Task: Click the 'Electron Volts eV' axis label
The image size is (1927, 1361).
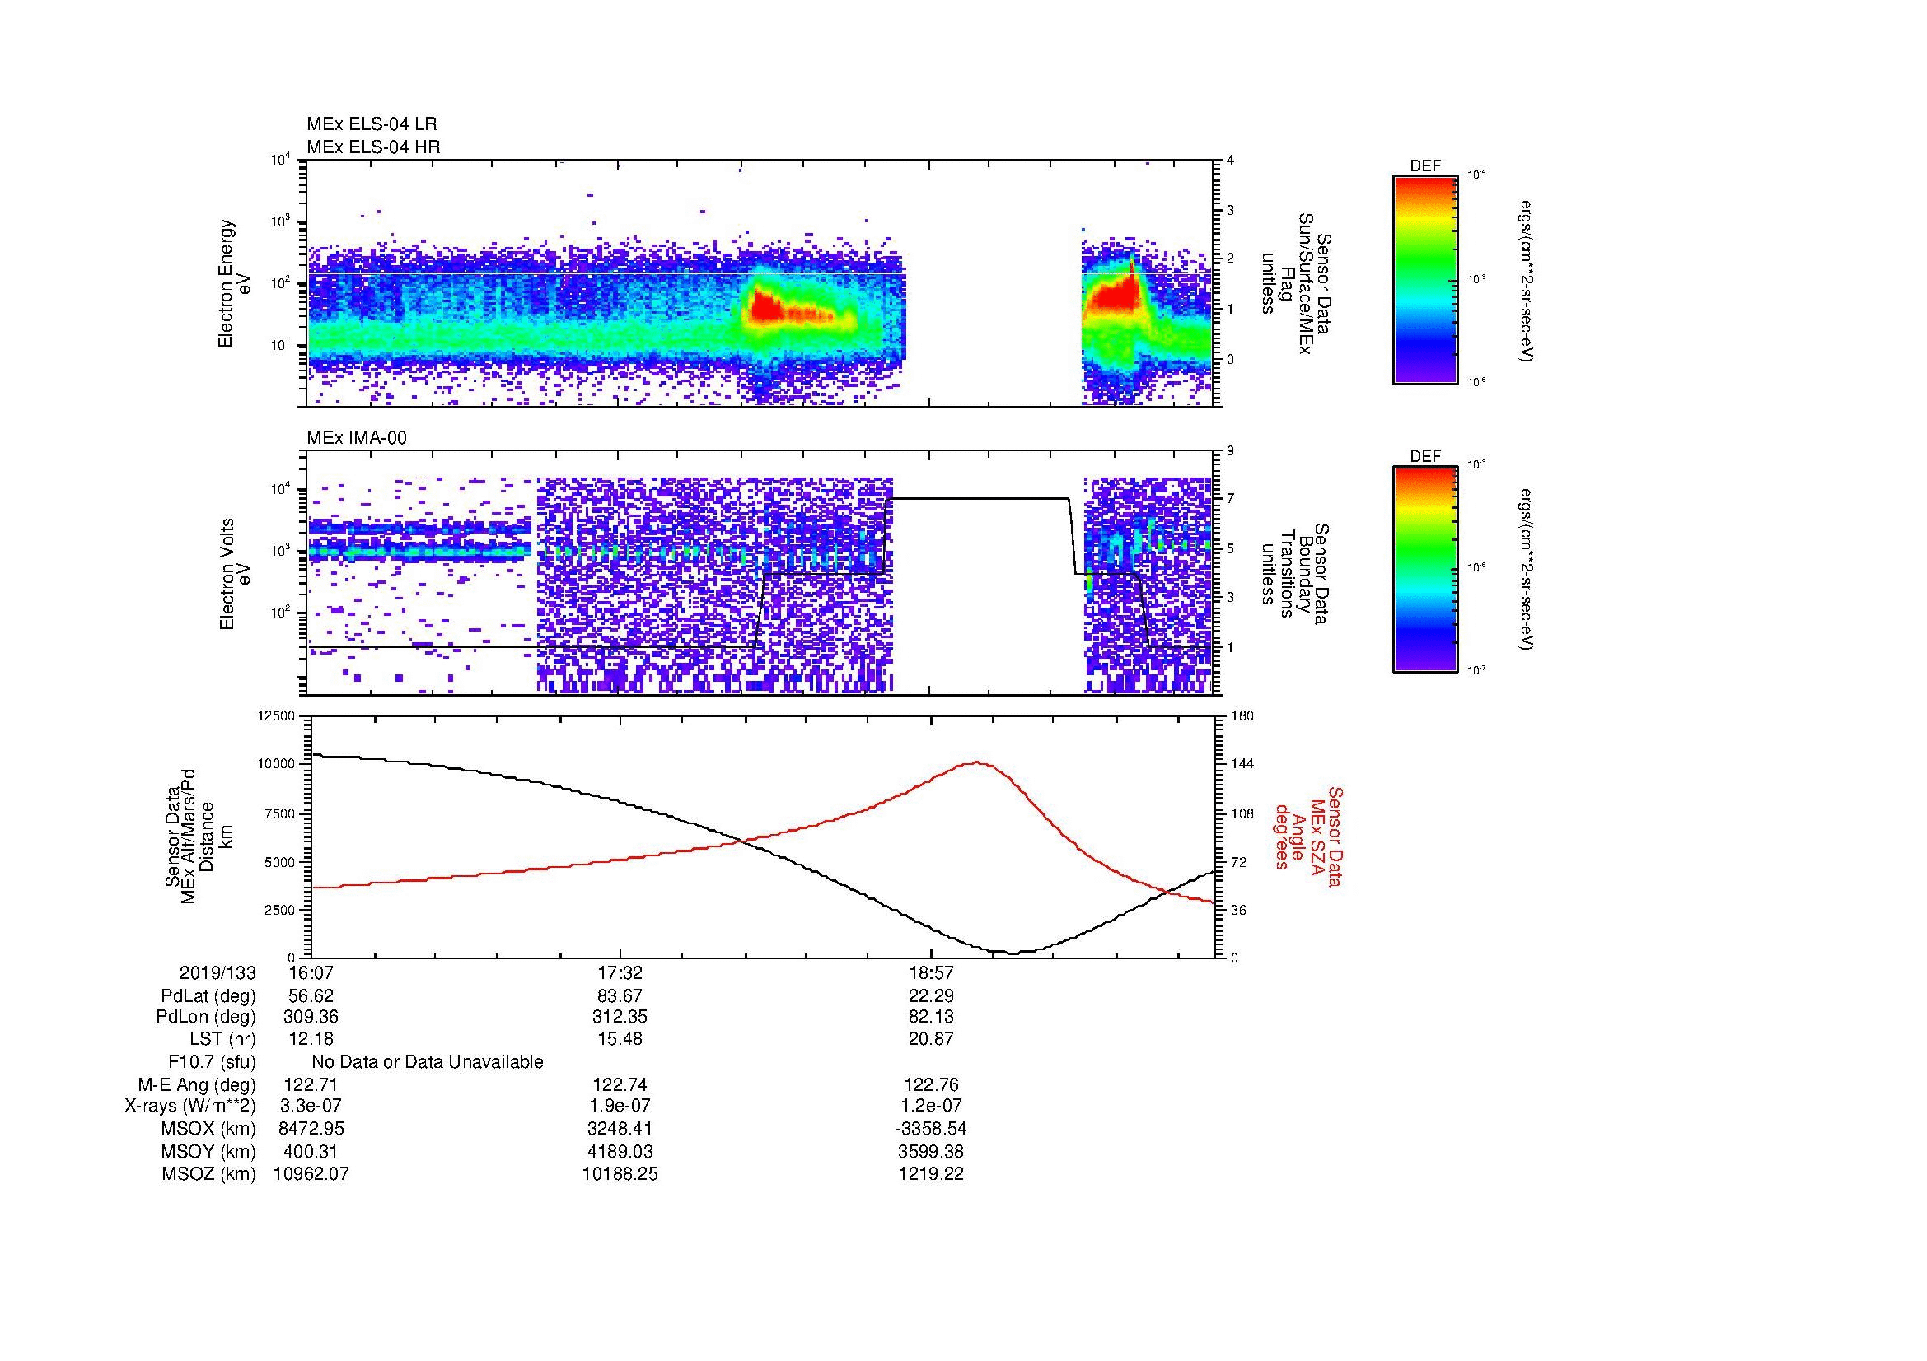Action: point(234,575)
